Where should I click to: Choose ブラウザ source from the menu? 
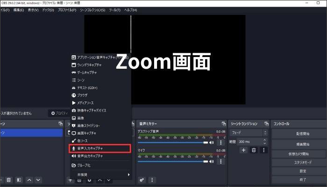(x=100, y=95)
